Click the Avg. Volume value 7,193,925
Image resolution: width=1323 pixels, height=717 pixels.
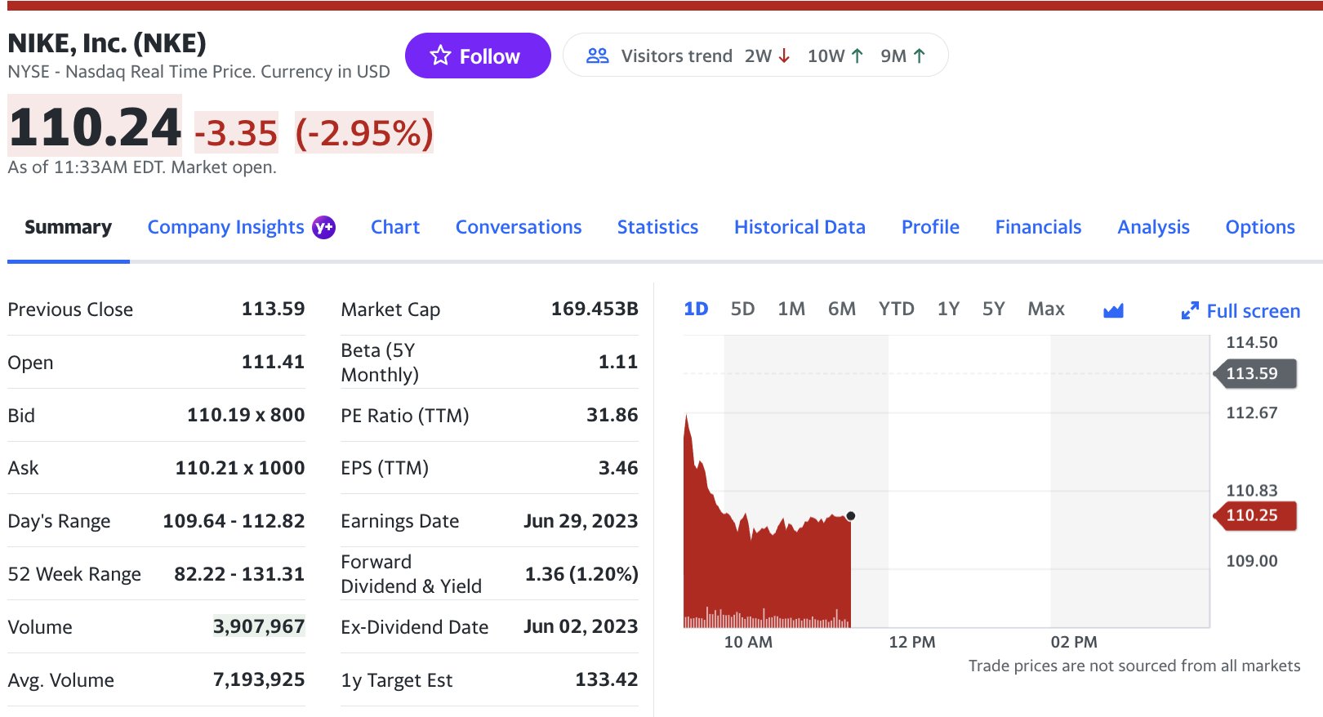point(259,679)
